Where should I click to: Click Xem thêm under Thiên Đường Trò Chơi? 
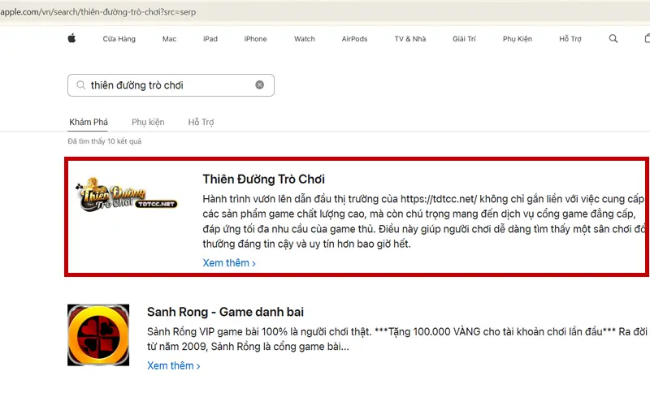pos(229,263)
